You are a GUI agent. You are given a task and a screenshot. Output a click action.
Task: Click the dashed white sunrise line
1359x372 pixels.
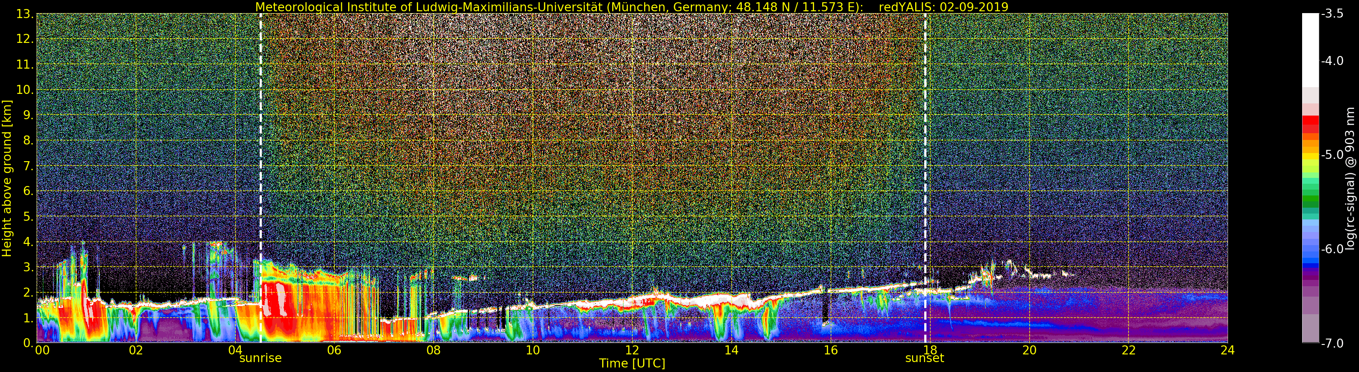(261, 178)
